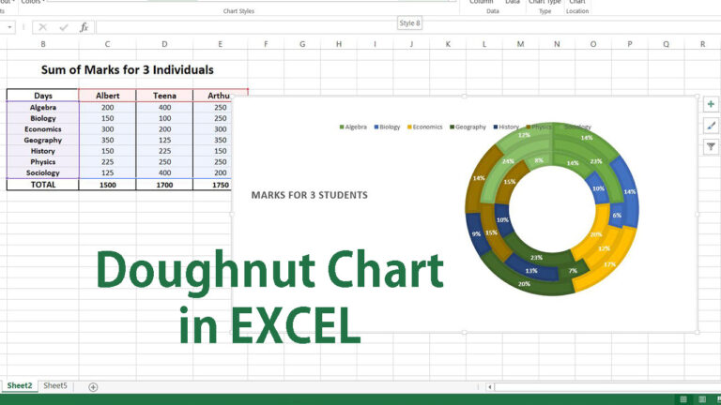The width and height of the screenshot is (721, 405).
Task: Select Teena's History cell 225
Action: pos(164,151)
